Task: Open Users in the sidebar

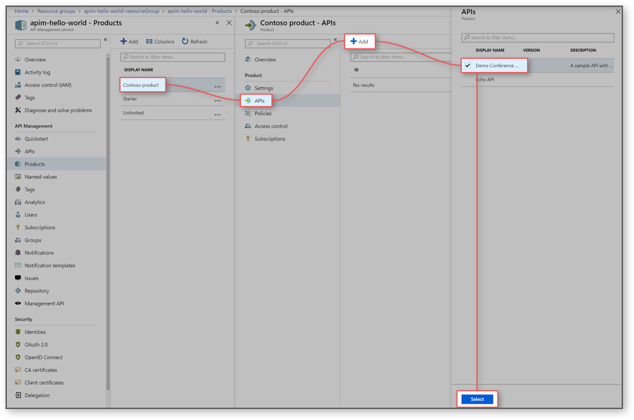Action: tap(31, 215)
